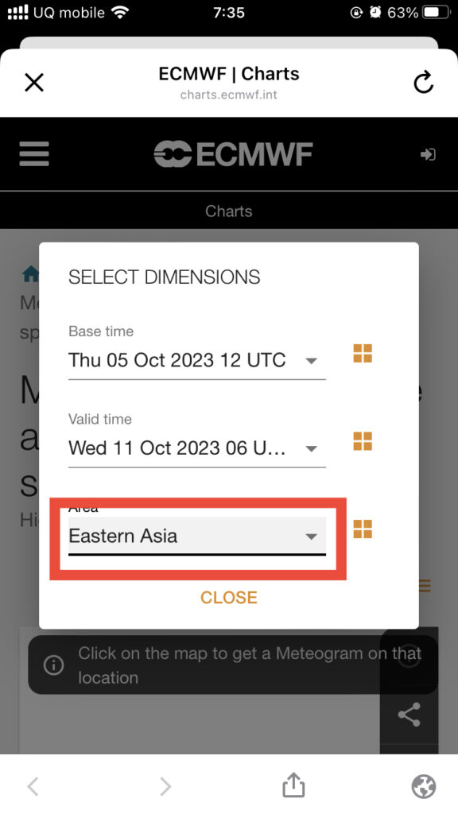Reload the charts.ecmwf.int page
Screen dimensions: 458x814
click(x=423, y=83)
